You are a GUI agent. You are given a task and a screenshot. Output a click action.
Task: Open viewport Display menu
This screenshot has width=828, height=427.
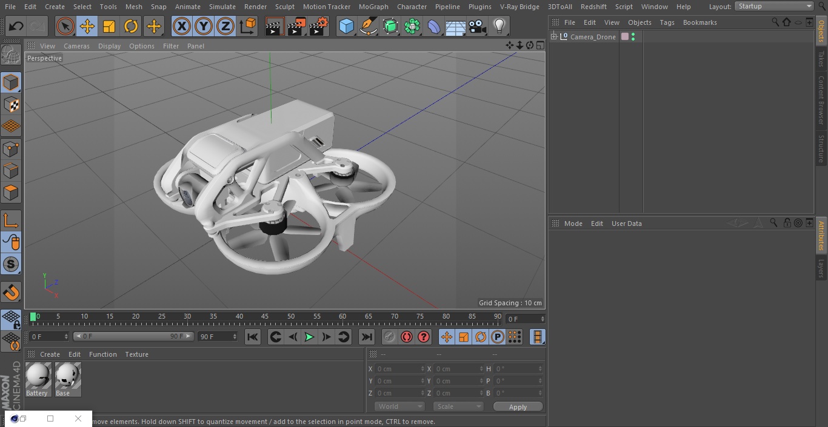click(109, 46)
